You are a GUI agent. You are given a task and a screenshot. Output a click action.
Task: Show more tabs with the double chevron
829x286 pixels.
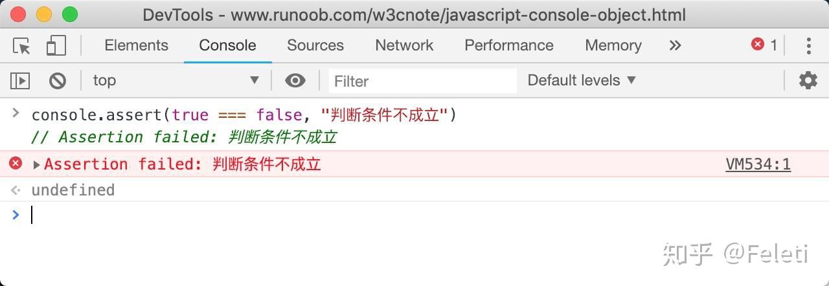tap(675, 45)
